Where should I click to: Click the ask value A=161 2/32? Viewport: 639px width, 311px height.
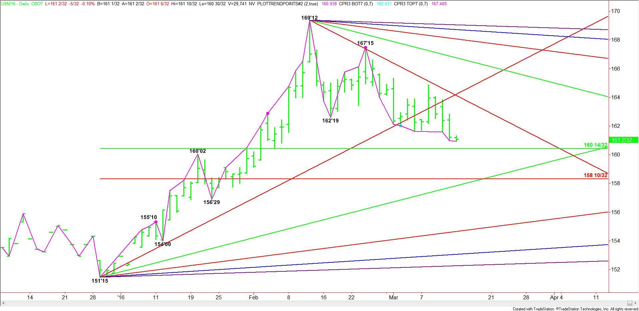(x=133, y=4)
